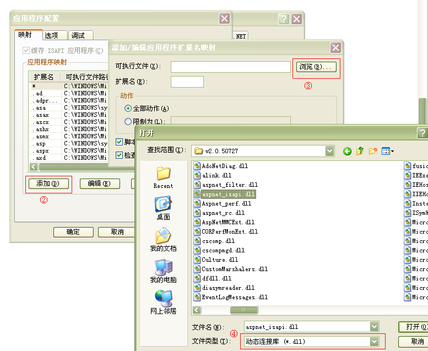428x351 pixels.
Task: Switch to the 调试 tab
Action: tap(78, 35)
